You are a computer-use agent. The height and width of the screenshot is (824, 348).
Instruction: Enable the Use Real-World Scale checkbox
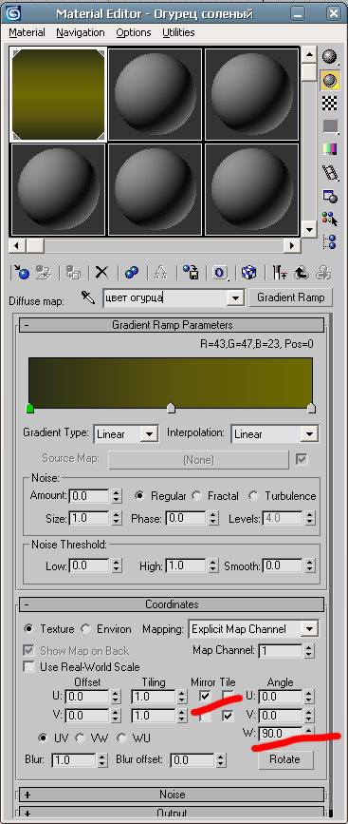pos(29,667)
